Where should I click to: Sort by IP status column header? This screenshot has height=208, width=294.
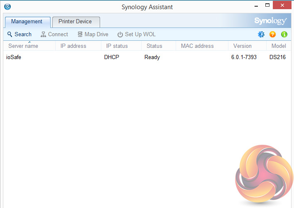(121, 46)
